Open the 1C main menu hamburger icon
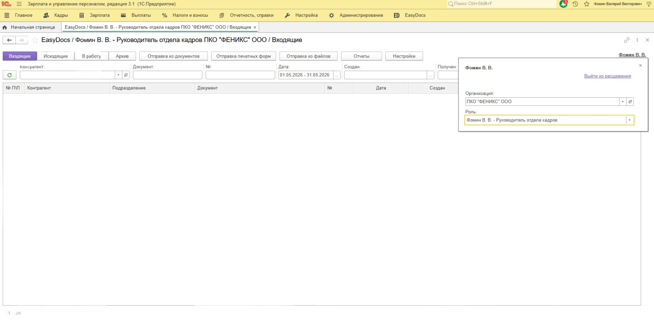 pos(19,4)
